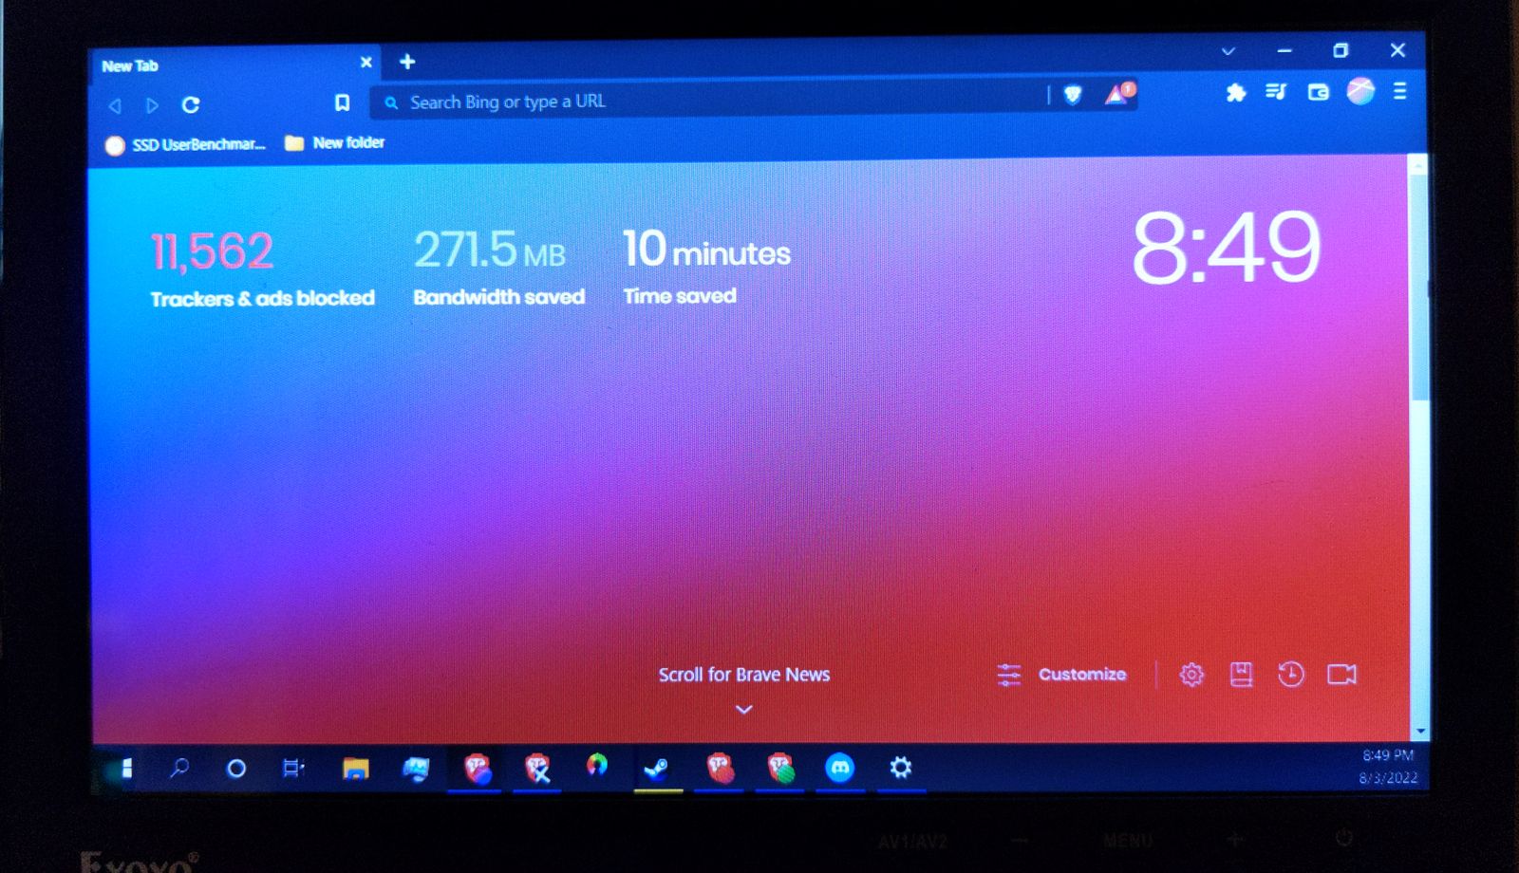Click the page scrollbar up arrow

pyautogui.click(x=1418, y=165)
